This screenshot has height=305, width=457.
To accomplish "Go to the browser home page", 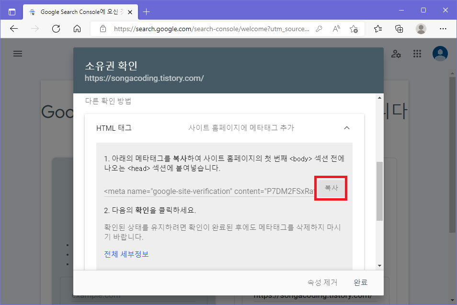I will pyautogui.click(x=77, y=29).
